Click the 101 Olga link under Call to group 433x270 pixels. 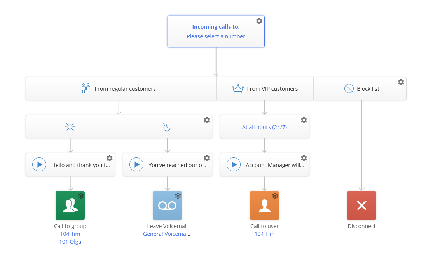pyautogui.click(x=70, y=241)
